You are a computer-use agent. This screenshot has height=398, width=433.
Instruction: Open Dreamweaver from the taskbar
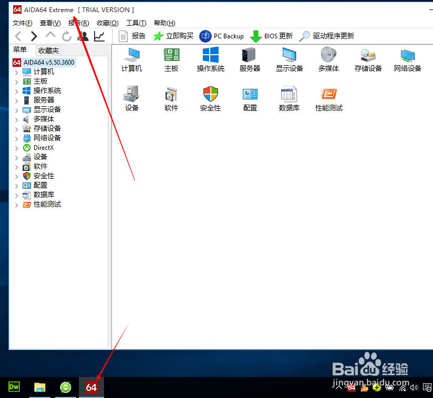coord(14,387)
